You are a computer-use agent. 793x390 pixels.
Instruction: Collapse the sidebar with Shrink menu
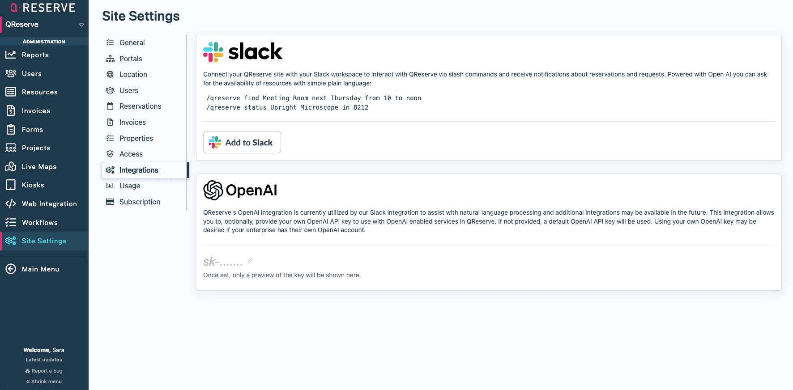pos(43,382)
